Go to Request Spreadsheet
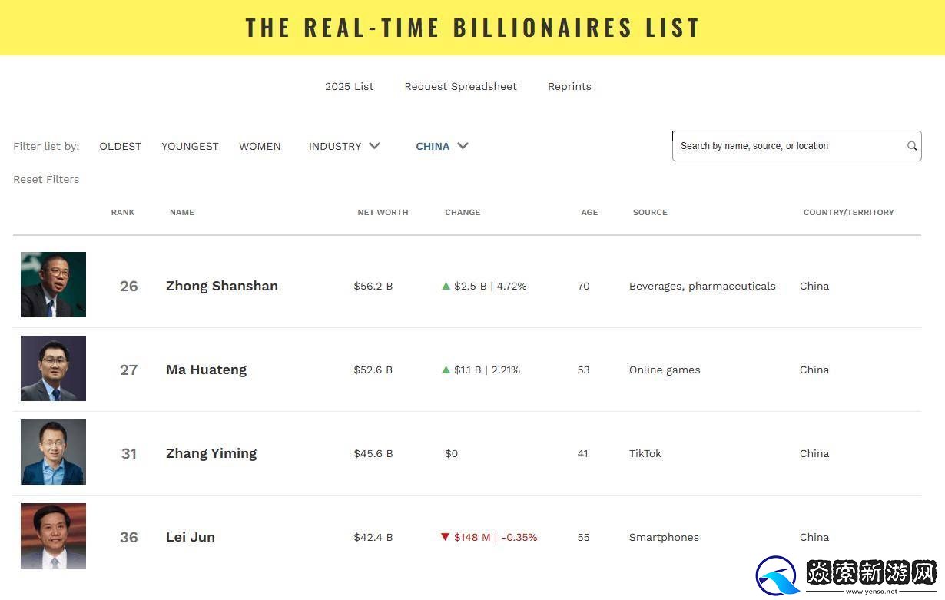 460,86
